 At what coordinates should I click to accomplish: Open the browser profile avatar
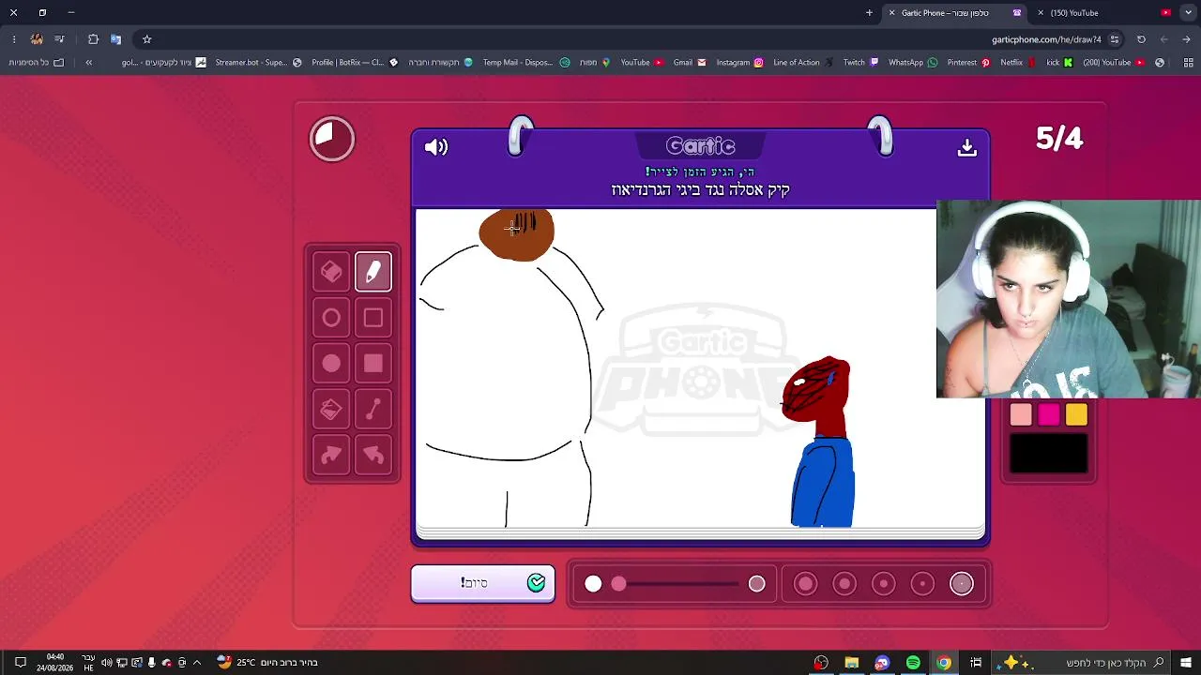pos(37,39)
